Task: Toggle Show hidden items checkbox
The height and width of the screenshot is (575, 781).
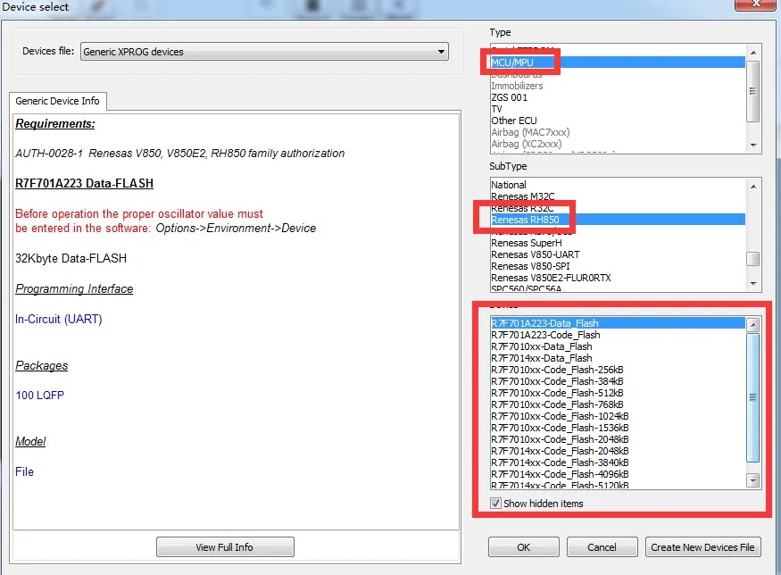Action: pos(495,504)
